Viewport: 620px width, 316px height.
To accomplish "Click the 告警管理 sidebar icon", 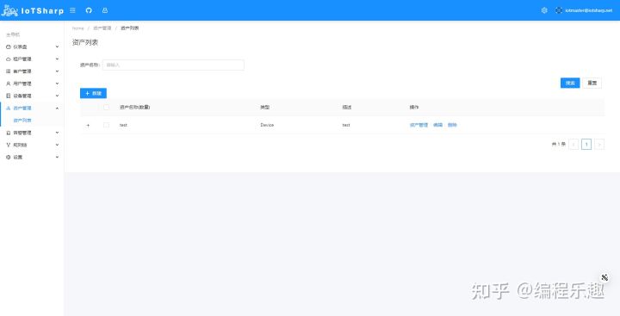I will click(x=9, y=133).
